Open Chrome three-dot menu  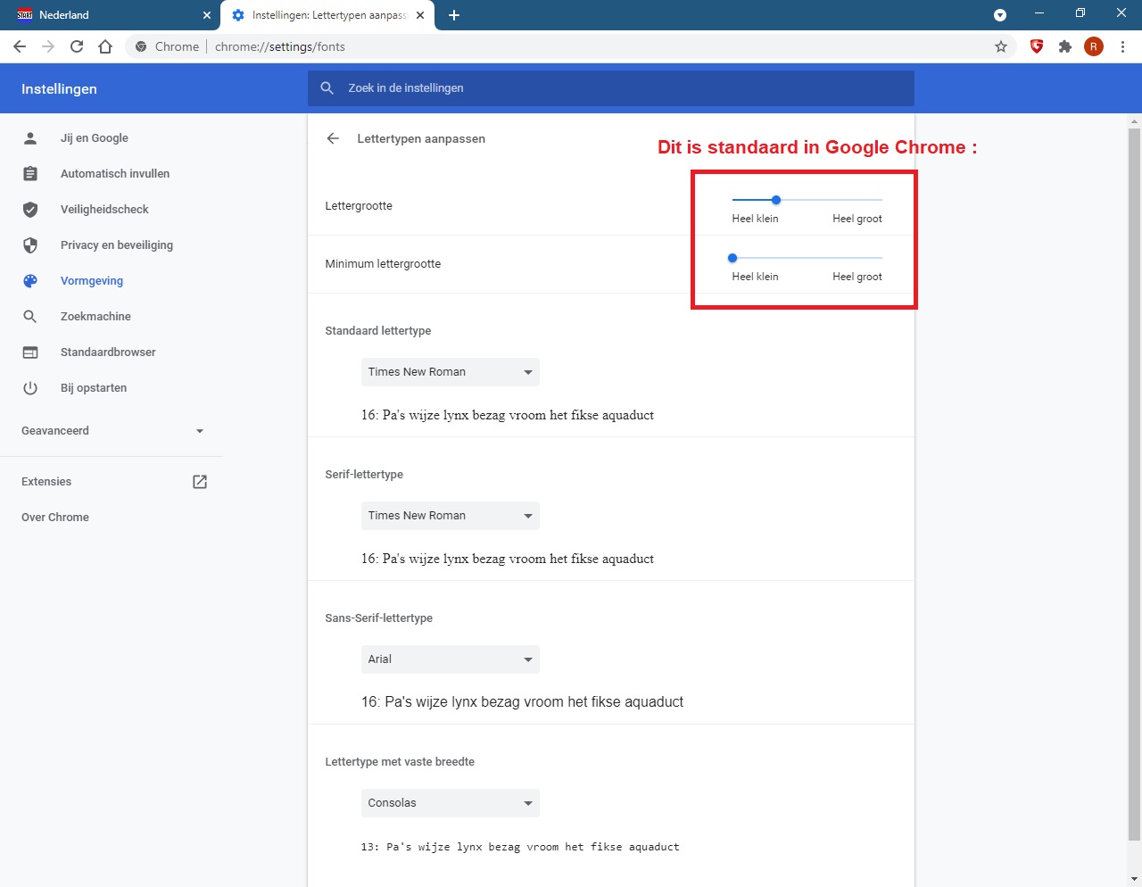point(1122,46)
